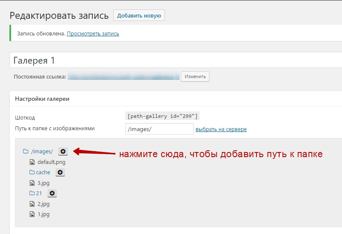
Task: Click the plus icon next to cache folder
Action: click(60, 173)
